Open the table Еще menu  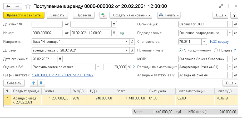click(230, 83)
